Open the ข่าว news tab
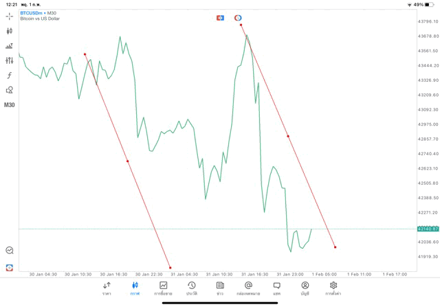This screenshot has height=307, width=440. (220, 288)
